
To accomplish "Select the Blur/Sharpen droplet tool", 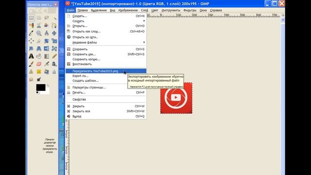I will [54, 71].
